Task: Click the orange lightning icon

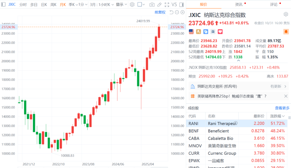Action: pyautogui.click(x=199, y=32)
